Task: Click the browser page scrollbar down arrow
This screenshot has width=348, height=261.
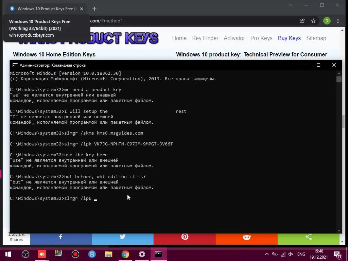Action: [342, 242]
